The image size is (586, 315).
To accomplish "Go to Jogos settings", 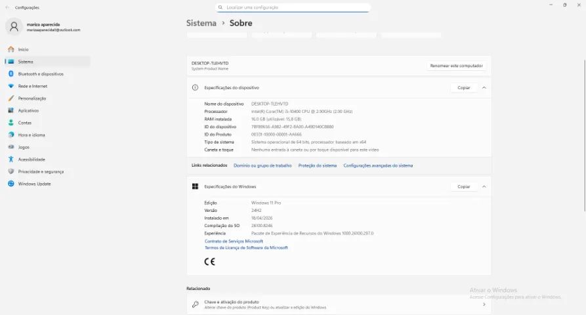I will tap(47, 147).
